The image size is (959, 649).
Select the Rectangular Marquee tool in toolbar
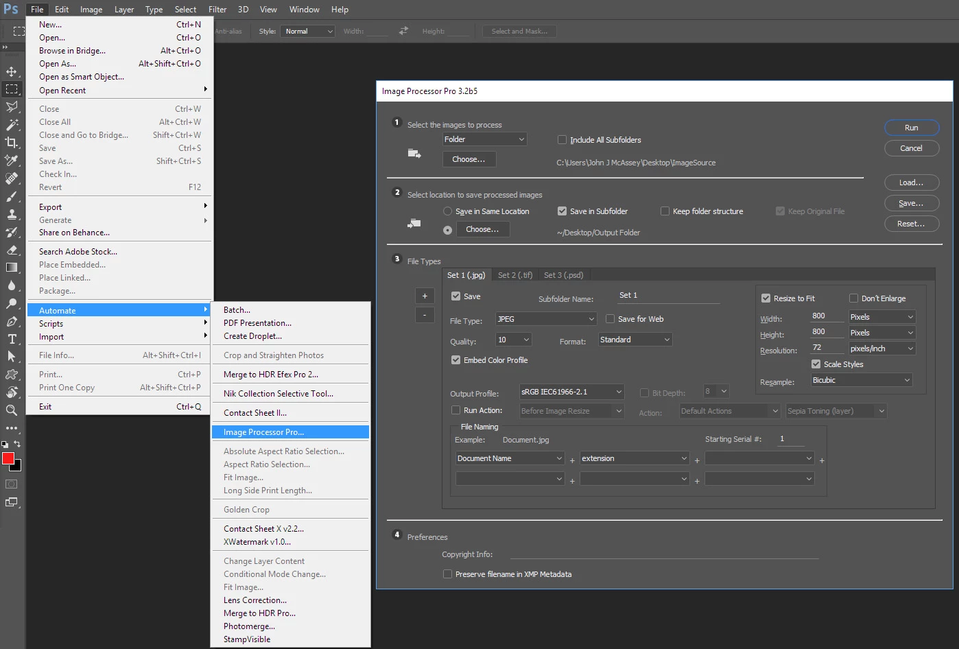coord(12,89)
